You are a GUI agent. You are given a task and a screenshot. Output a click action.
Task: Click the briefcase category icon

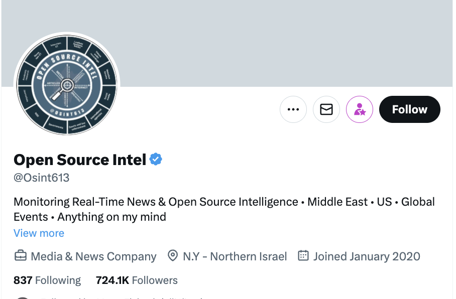tap(20, 256)
